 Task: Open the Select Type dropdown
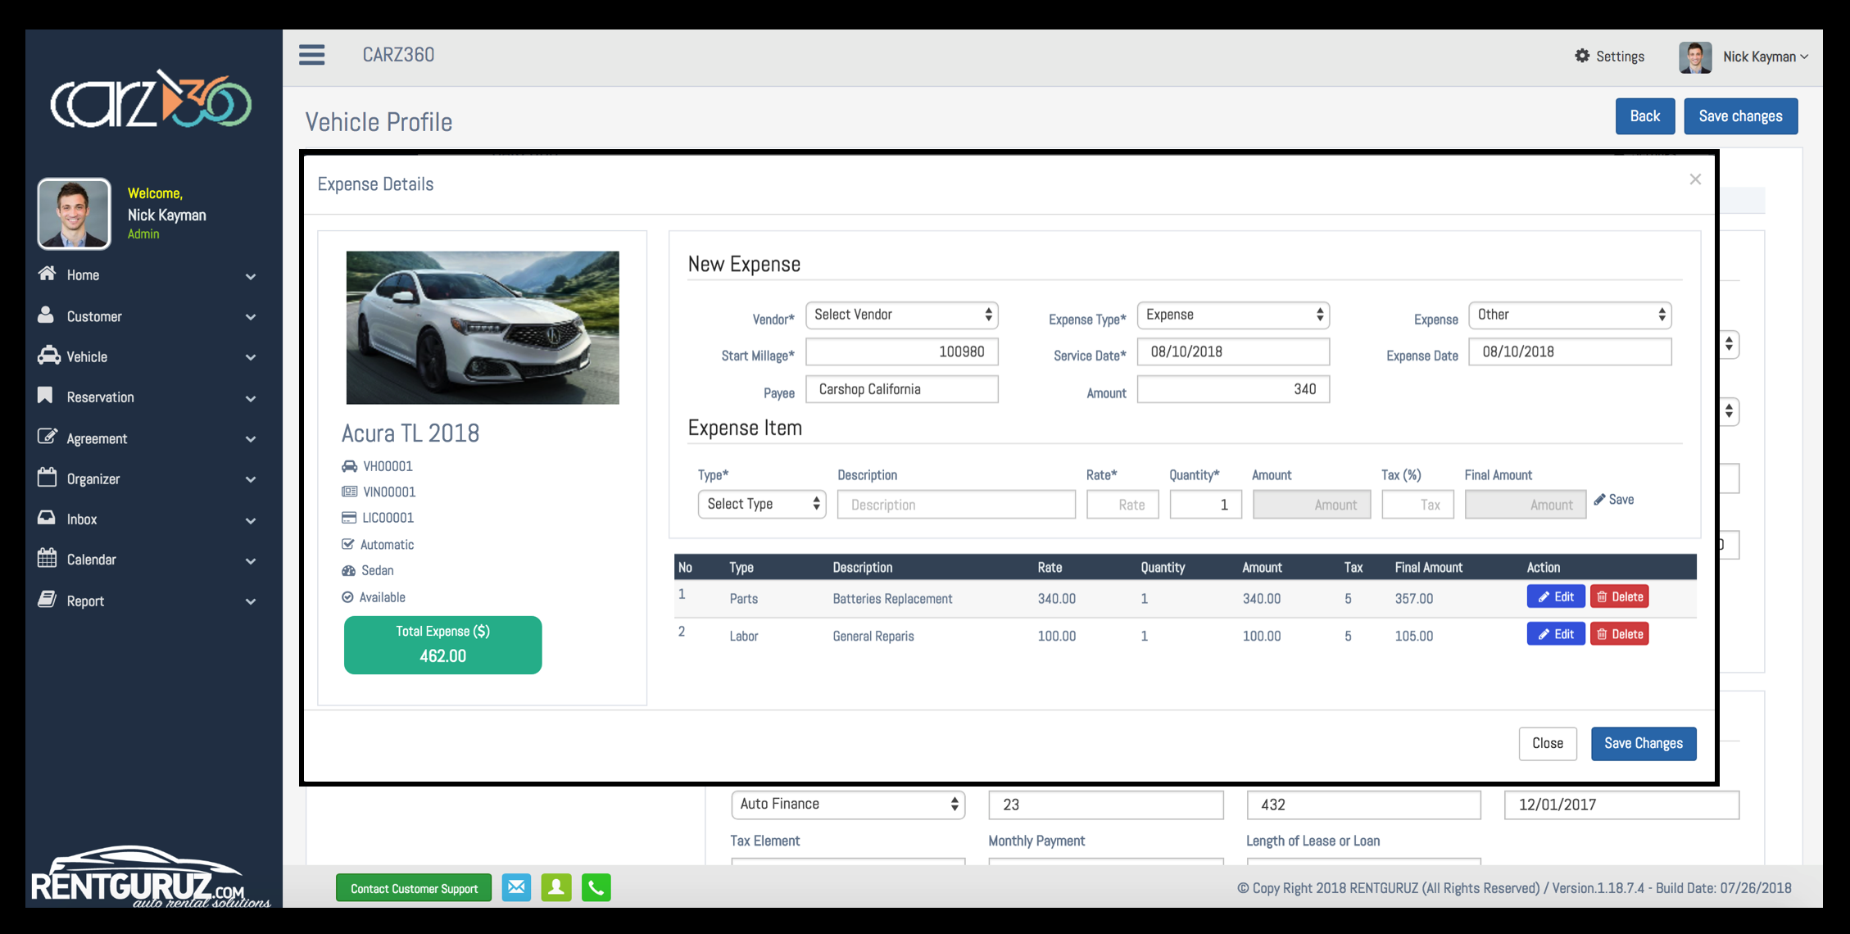pyautogui.click(x=761, y=504)
